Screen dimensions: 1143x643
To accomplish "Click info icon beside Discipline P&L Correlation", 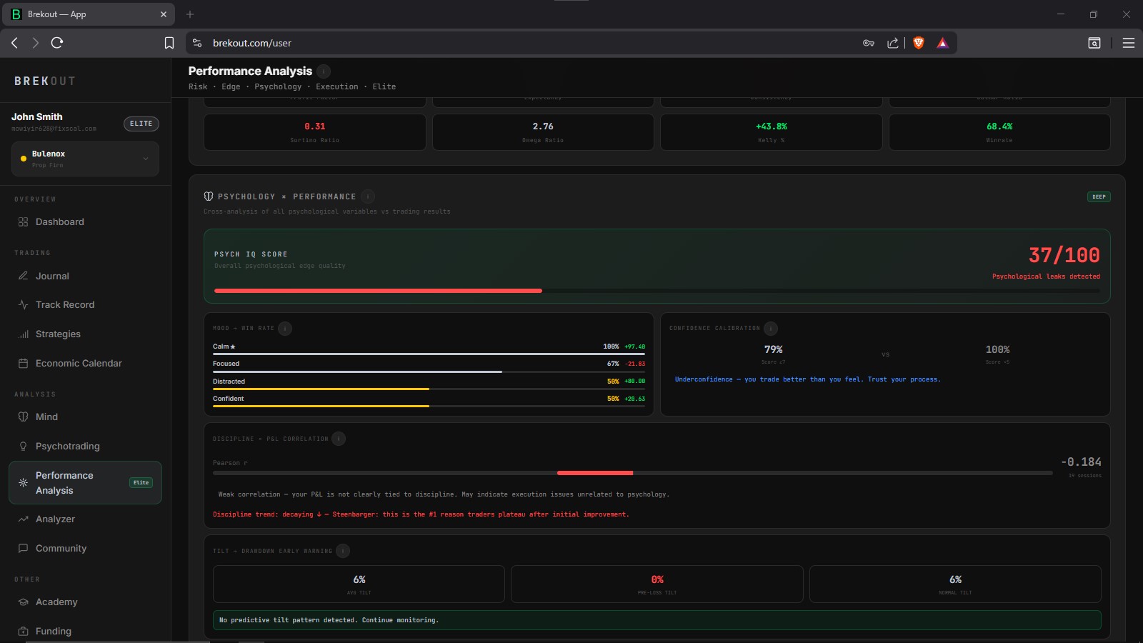I will [x=339, y=439].
